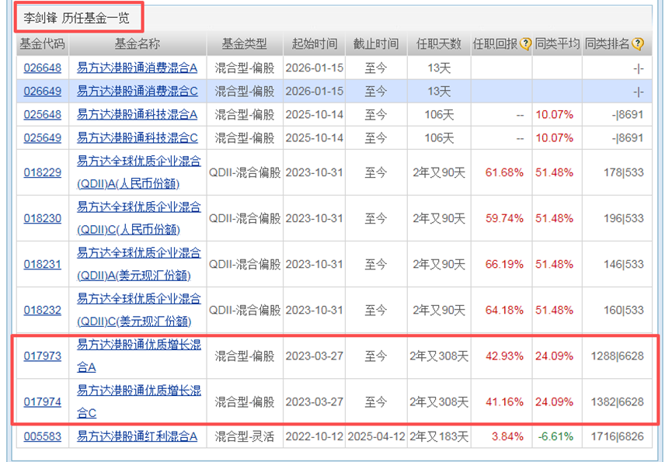Screen dimensions: 672x462
Task: Open 易方达全球优质企业混合(QDII)C(人民币份额) link
Action: (x=139, y=218)
